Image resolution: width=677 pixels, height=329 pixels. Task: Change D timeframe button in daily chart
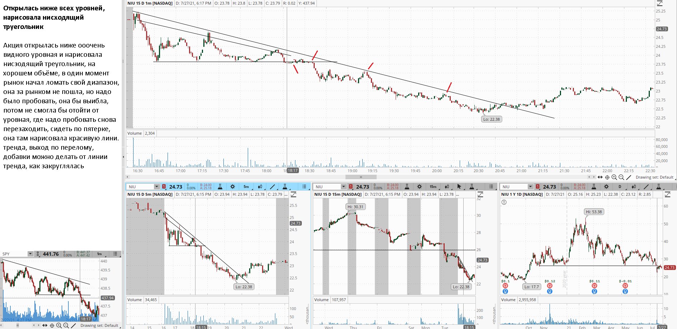coord(620,186)
